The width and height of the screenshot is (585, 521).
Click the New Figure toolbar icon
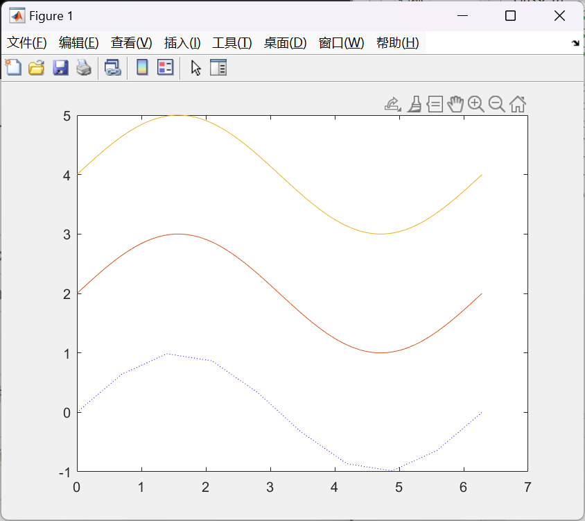point(13,67)
